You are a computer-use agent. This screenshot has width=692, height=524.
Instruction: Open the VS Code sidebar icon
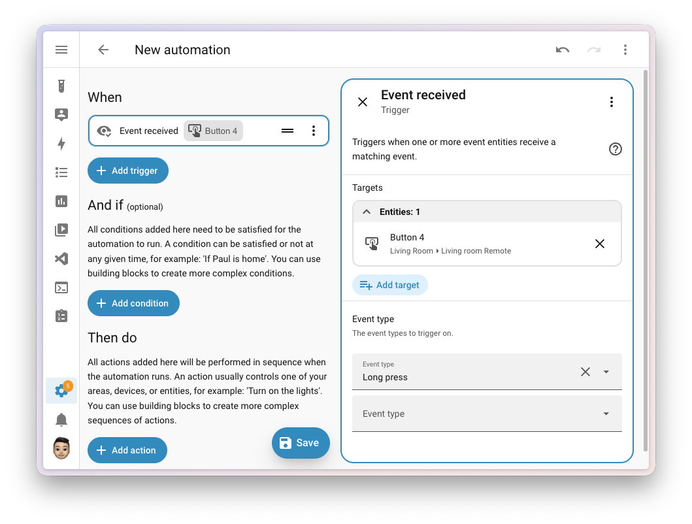[x=61, y=259]
